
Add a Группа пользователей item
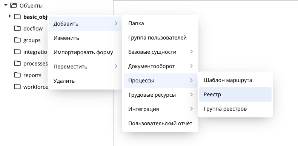(x=160, y=38)
